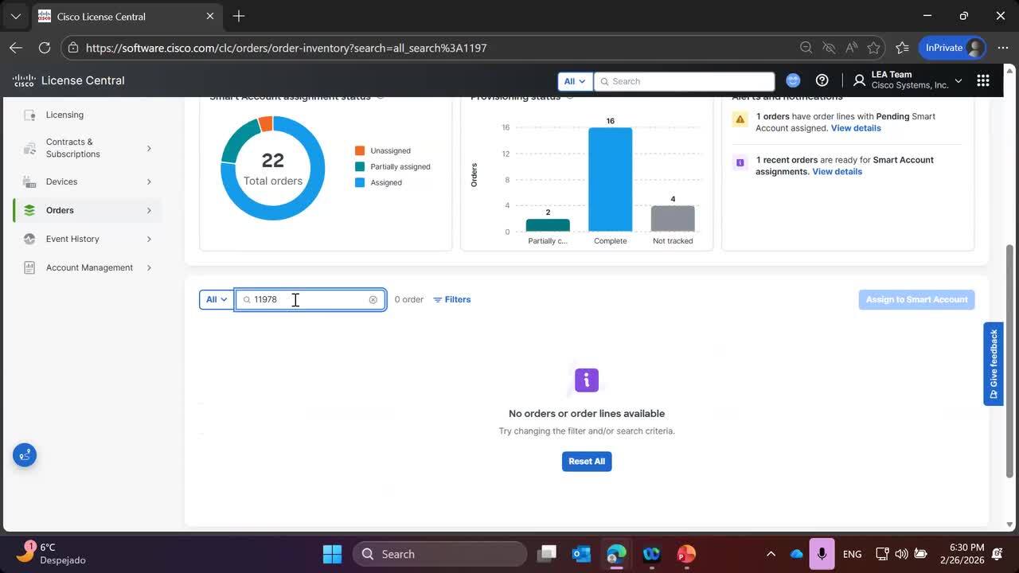The height and width of the screenshot is (573, 1019).
Task: Open the All dropdown beside order search
Action: point(217,300)
